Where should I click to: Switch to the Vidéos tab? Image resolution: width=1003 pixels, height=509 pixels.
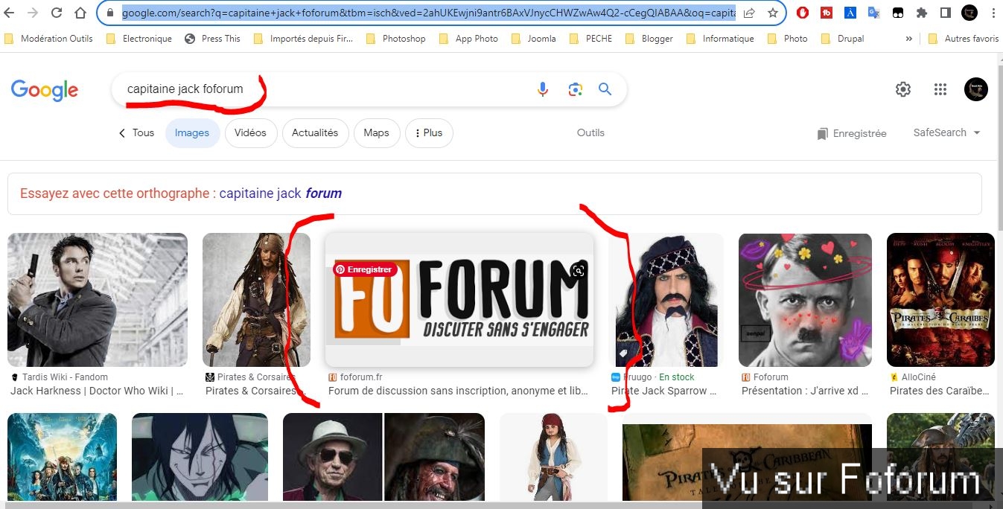pos(250,133)
